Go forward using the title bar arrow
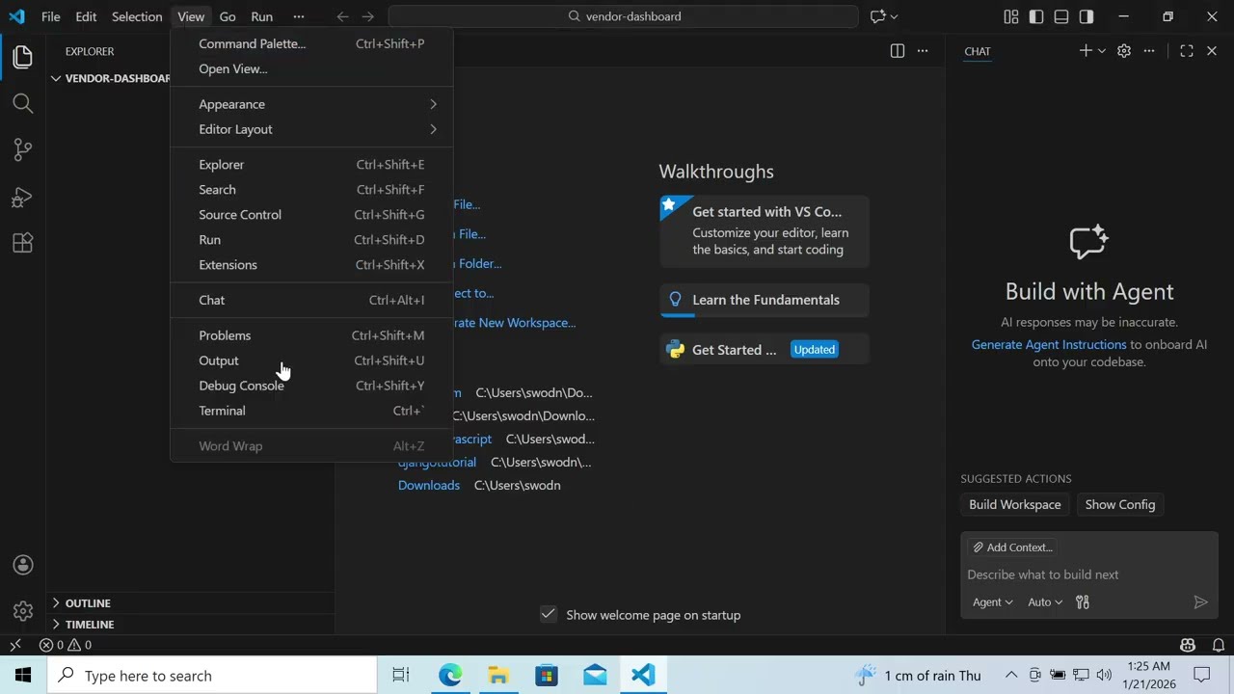This screenshot has height=694, width=1234. click(x=367, y=16)
